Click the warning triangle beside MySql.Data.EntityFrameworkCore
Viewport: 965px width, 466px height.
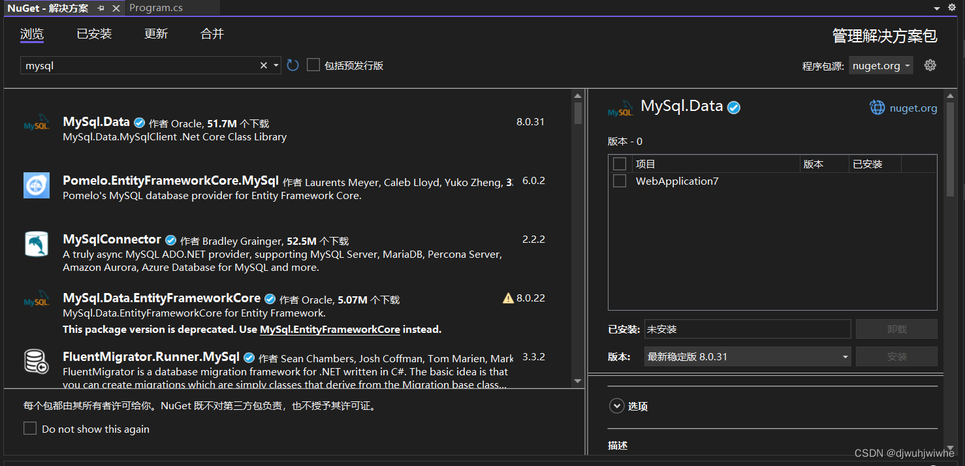click(509, 298)
